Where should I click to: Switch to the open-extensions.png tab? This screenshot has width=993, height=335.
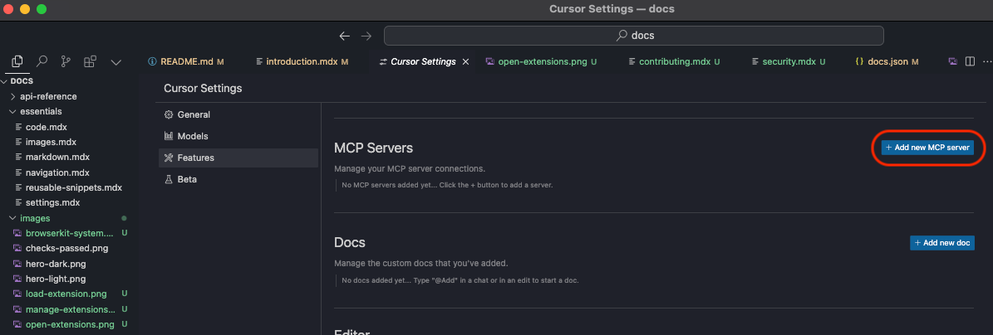[542, 62]
